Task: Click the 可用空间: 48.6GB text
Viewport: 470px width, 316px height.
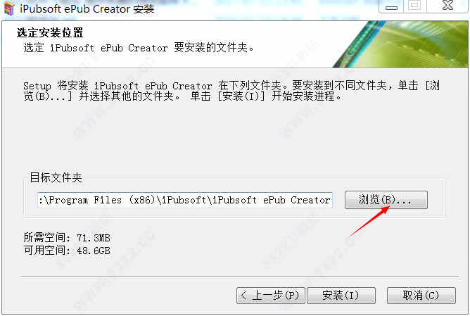Action: 67,251
